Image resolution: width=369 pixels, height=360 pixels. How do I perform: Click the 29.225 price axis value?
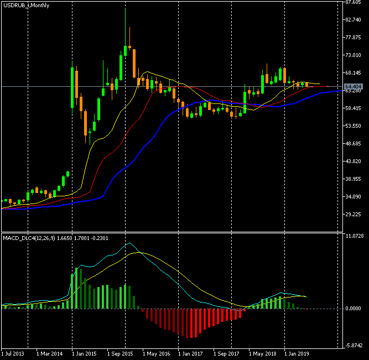(x=353, y=214)
